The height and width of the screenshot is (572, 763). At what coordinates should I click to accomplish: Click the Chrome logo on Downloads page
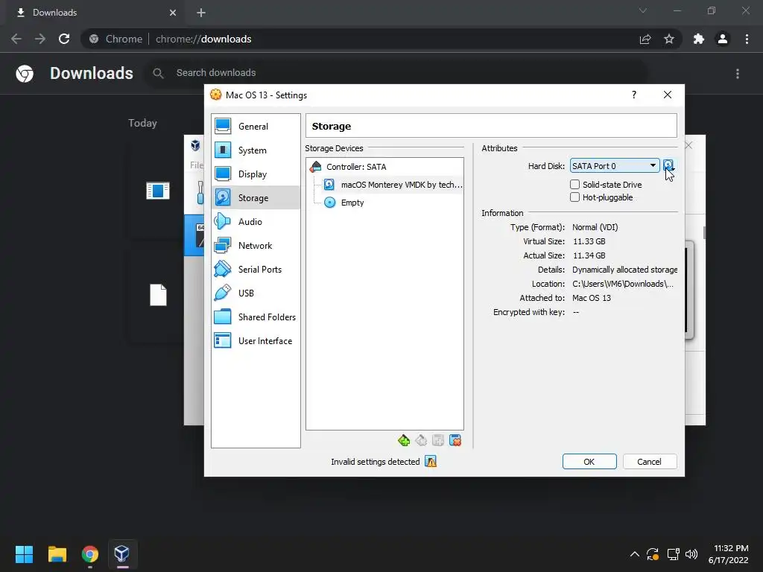click(x=25, y=74)
